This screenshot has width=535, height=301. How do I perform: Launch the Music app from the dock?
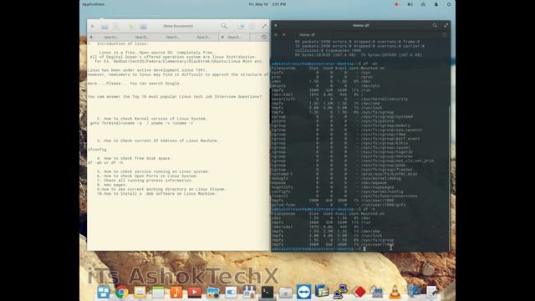click(176, 293)
